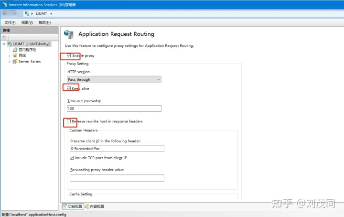
Task: Click LIUMT in the address breadcrumb
Action: click(42, 13)
